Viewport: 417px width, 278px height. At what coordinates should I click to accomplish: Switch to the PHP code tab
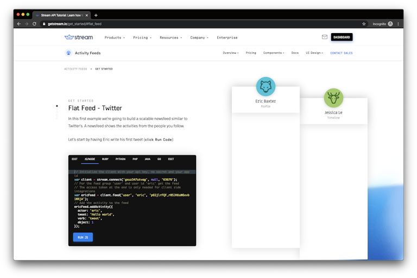[135, 159]
